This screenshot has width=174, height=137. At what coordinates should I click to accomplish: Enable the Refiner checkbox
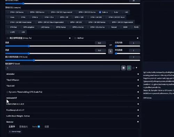pos(76,38)
